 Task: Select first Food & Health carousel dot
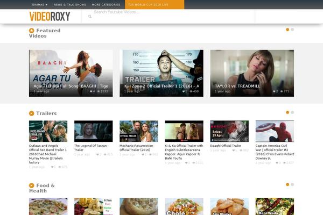tap(287, 184)
